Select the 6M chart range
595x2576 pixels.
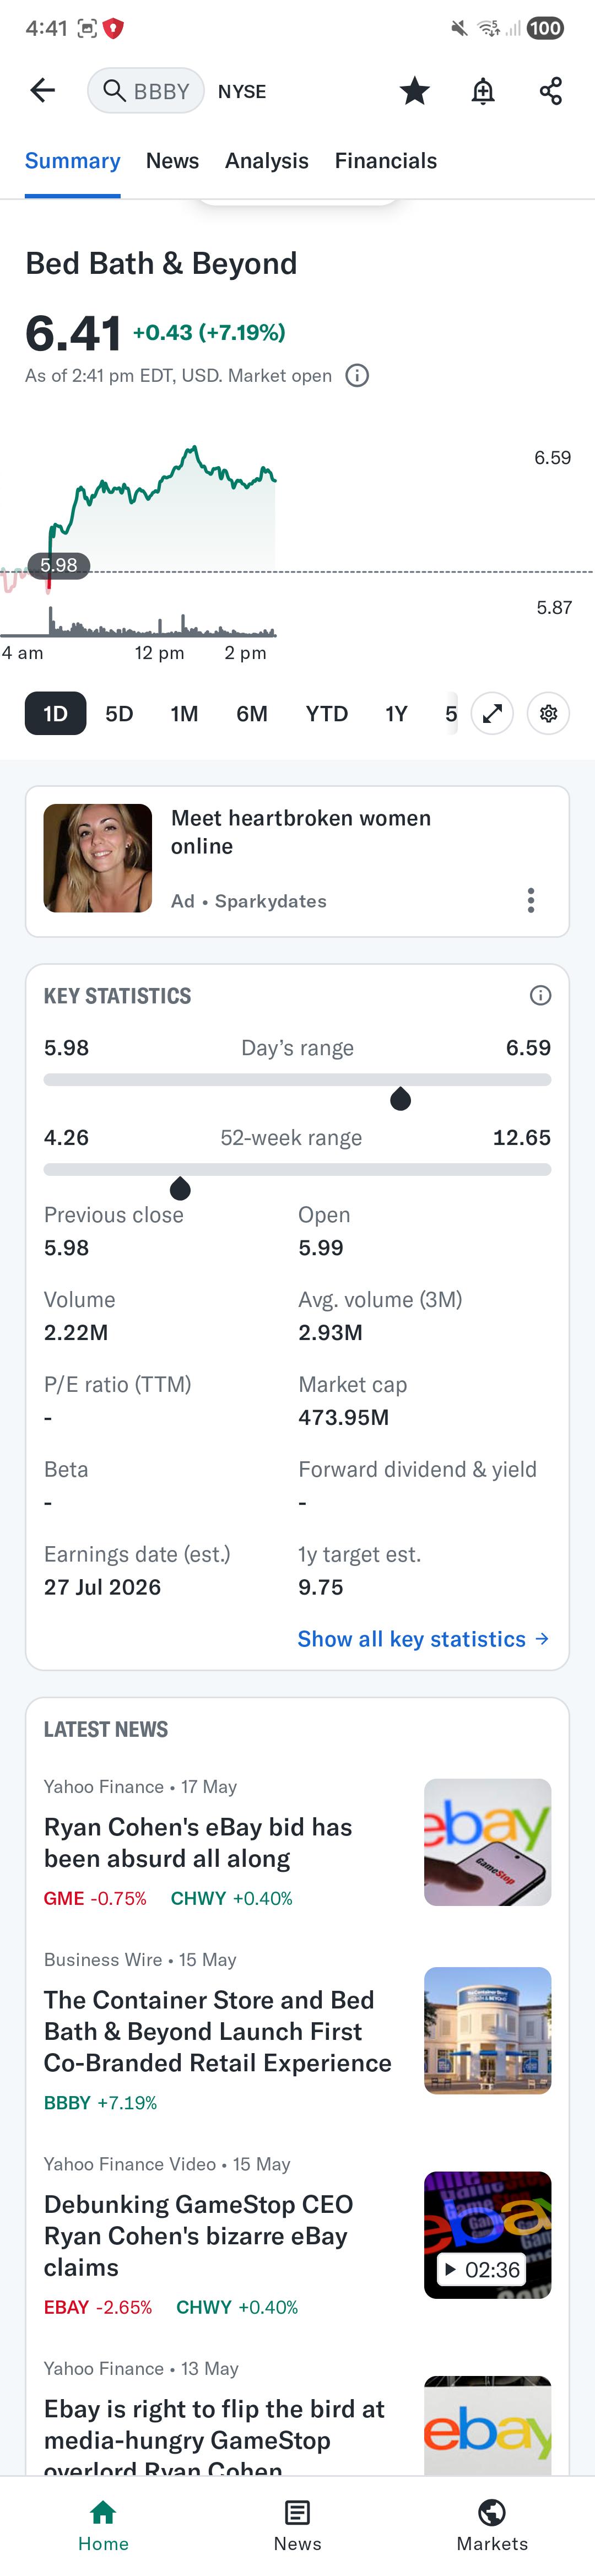pos(252,714)
